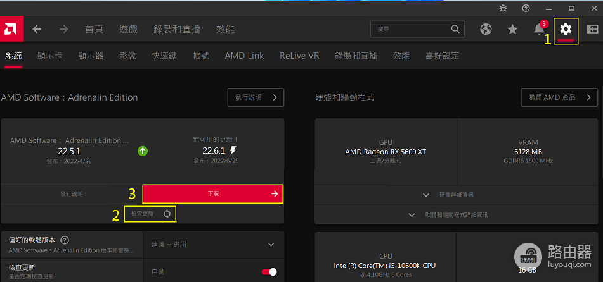Open the web browser globe icon
Viewport: 603px width, 282px height.
486,29
